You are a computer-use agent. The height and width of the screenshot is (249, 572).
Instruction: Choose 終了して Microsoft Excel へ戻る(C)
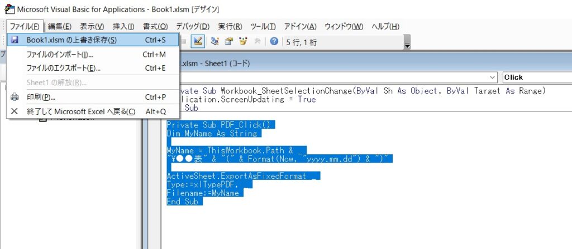tap(93, 112)
